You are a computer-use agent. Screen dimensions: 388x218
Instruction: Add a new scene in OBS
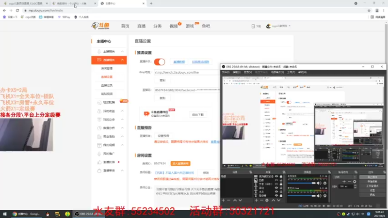click(x=223, y=200)
